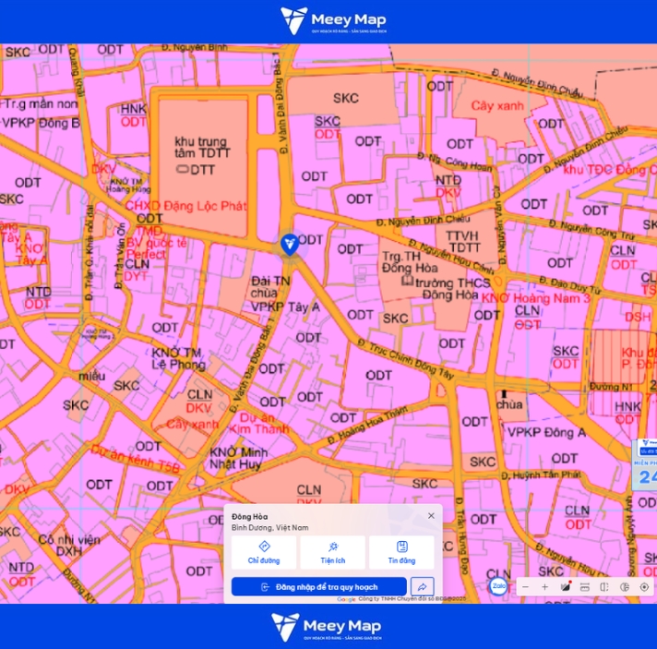
Task: Click 'VPKP Đông B' label
Action: coord(41,124)
